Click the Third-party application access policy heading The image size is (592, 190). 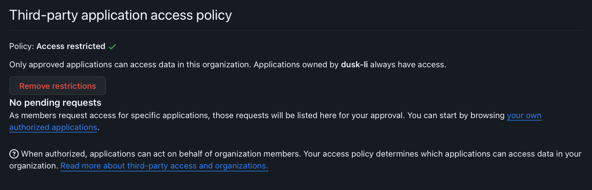click(121, 15)
